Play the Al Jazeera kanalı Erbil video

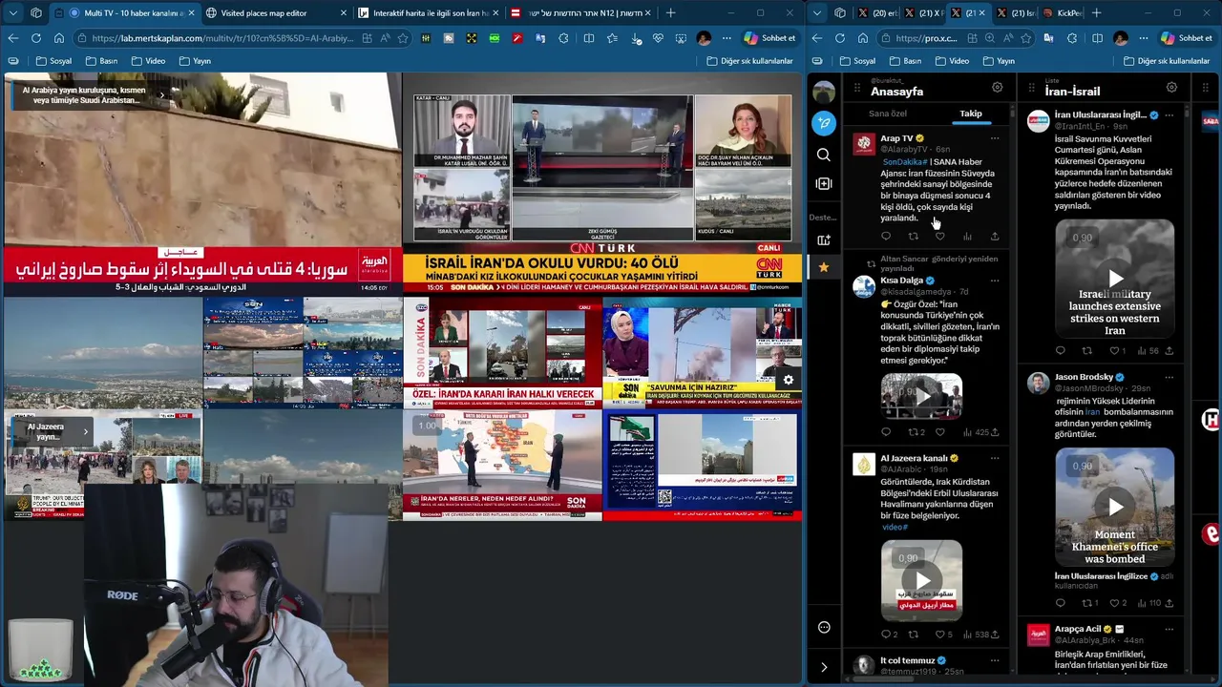921,580
